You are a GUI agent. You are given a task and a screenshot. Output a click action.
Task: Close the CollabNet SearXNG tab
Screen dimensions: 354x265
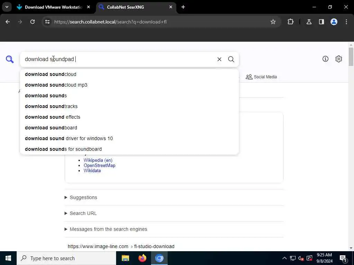(171, 7)
